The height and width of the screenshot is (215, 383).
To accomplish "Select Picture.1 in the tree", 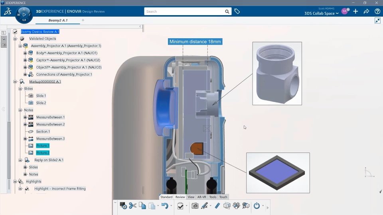I will click(43, 146).
